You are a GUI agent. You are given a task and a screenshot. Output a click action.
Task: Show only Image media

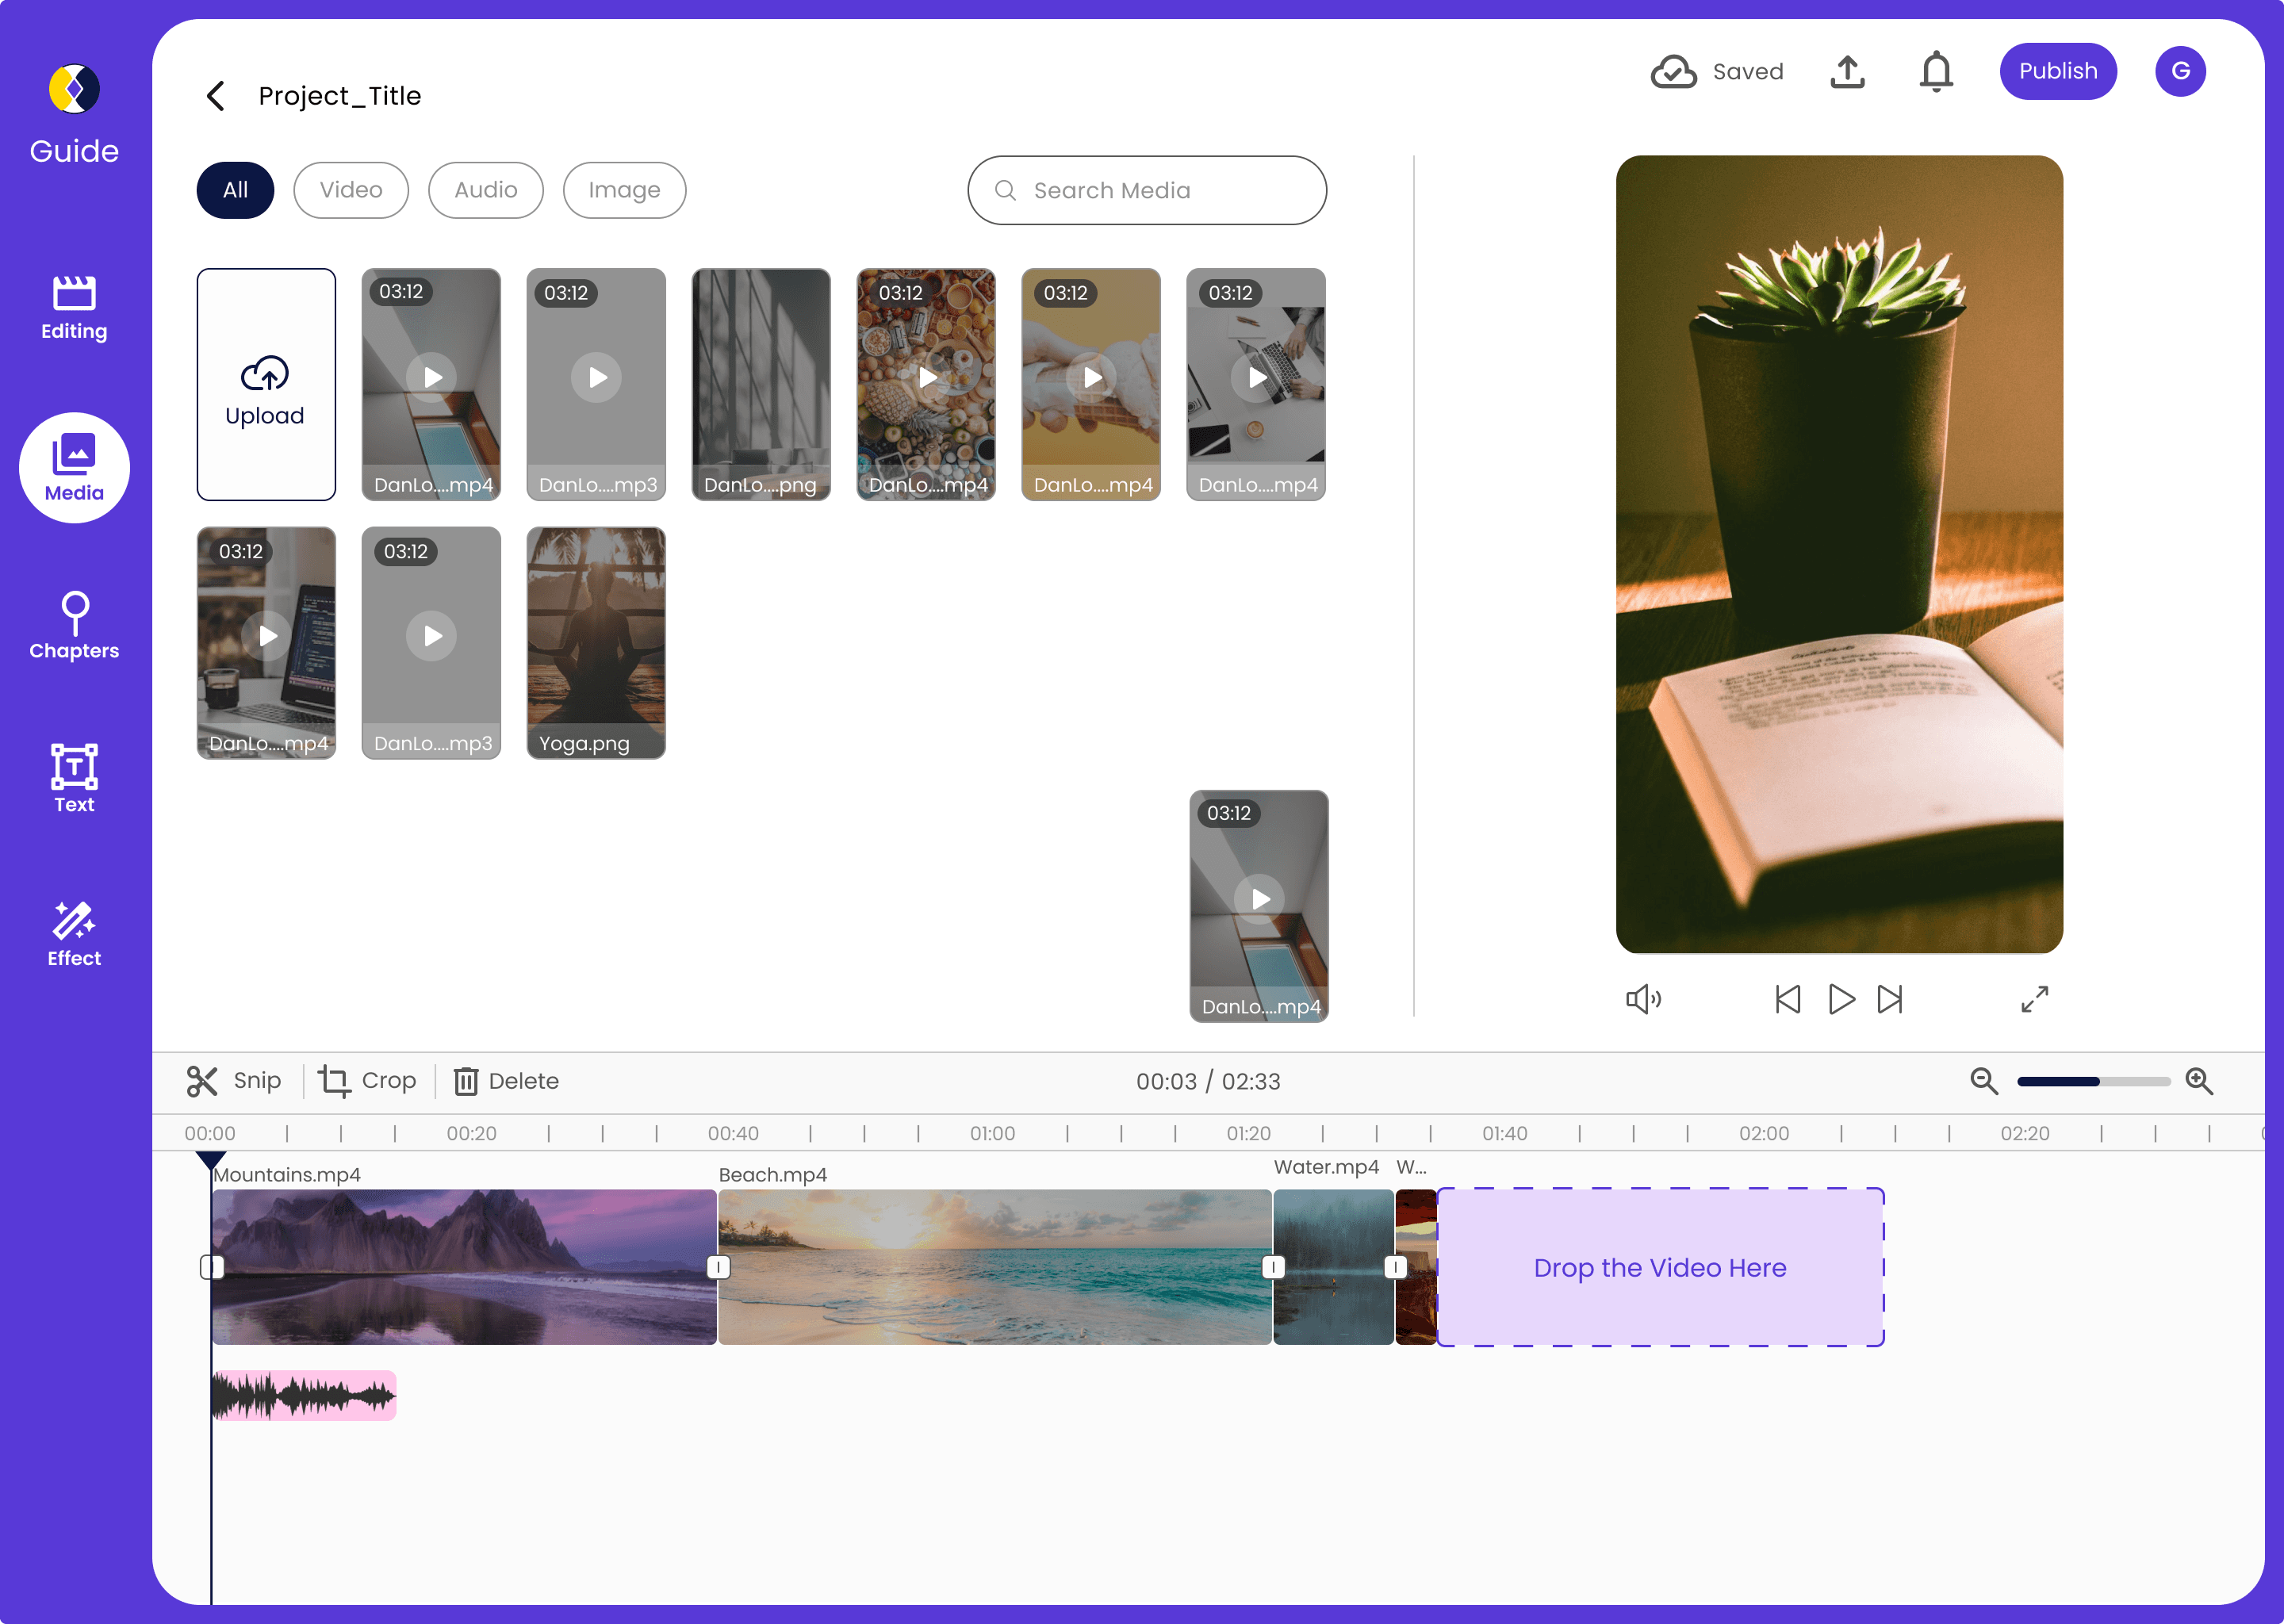point(624,190)
